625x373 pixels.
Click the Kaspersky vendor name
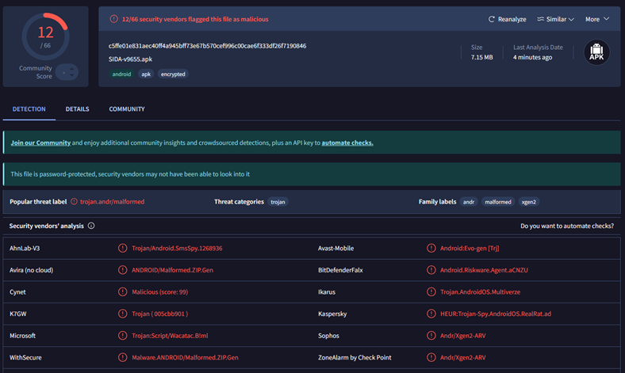click(332, 314)
